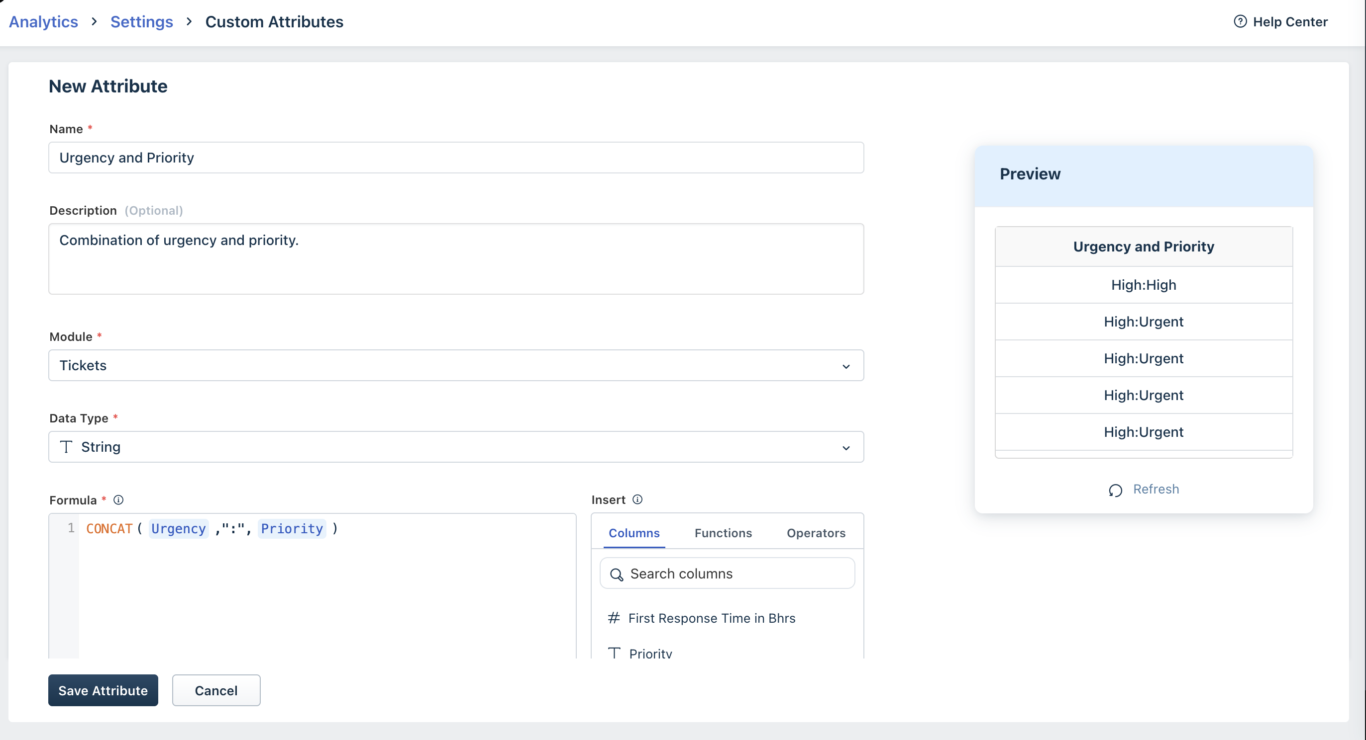Click the text icon beside Priority column
1366x740 pixels.
tap(614, 653)
